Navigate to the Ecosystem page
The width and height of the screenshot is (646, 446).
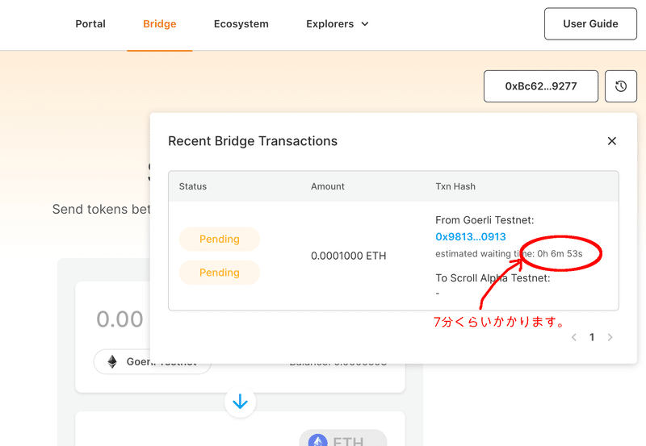click(x=241, y=24)
